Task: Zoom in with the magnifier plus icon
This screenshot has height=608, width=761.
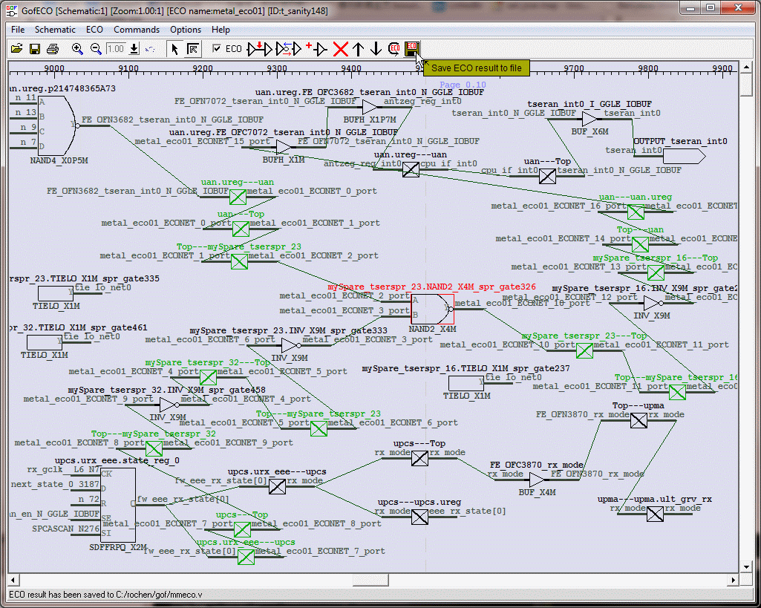Action: tap(77, 49)
